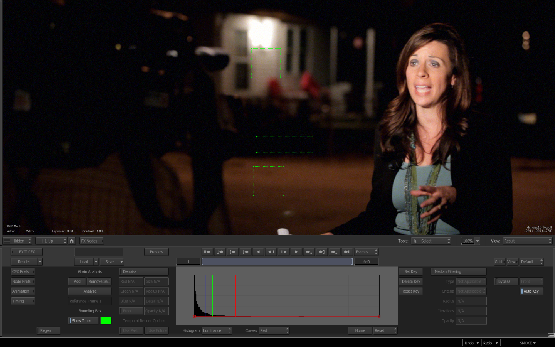
Task: Toggle the Show Icons button
Action: tap(83, 321)
